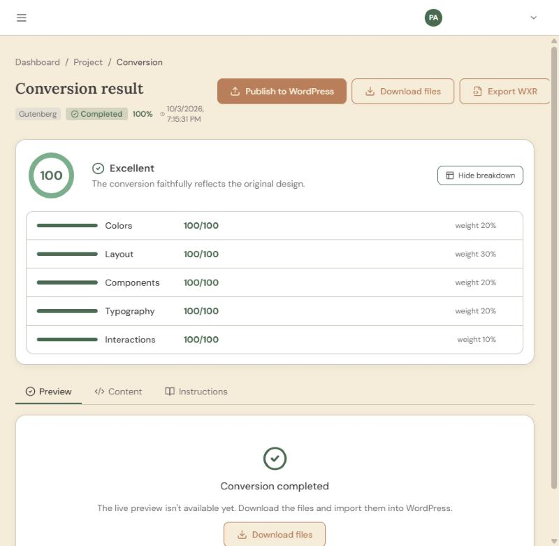Click the Components progress bar
Viewport: 559px width, 546px height.
[x=67, y=282]
